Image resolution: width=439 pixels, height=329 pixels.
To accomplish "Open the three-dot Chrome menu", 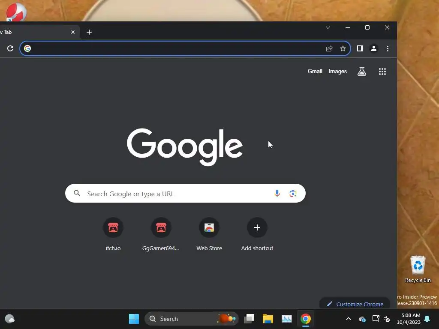I will [388, 48].
